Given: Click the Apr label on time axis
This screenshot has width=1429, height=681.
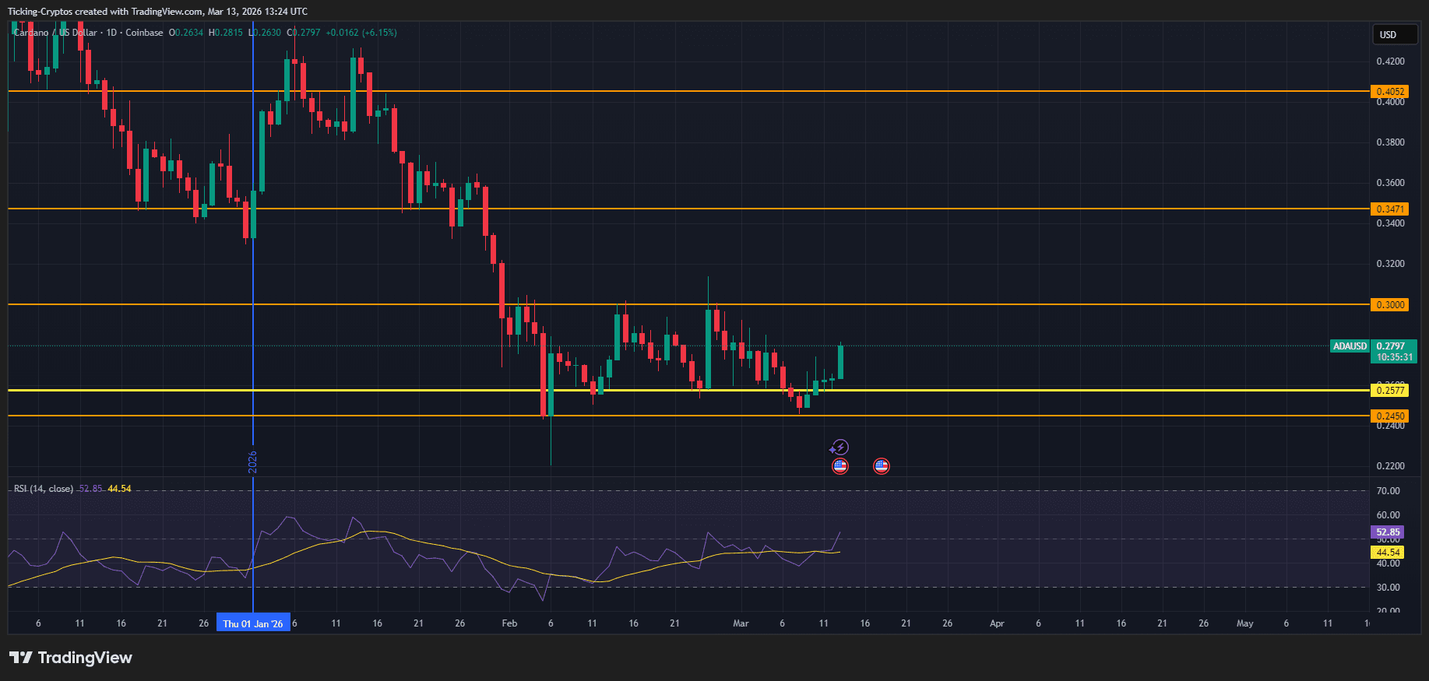Looking at the screenshot, I should point(997,623).
